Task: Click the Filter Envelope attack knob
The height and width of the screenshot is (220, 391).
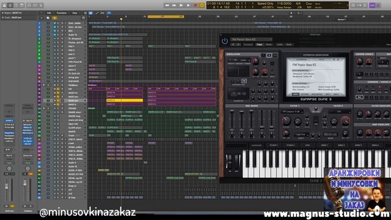Action: (360, 114)
